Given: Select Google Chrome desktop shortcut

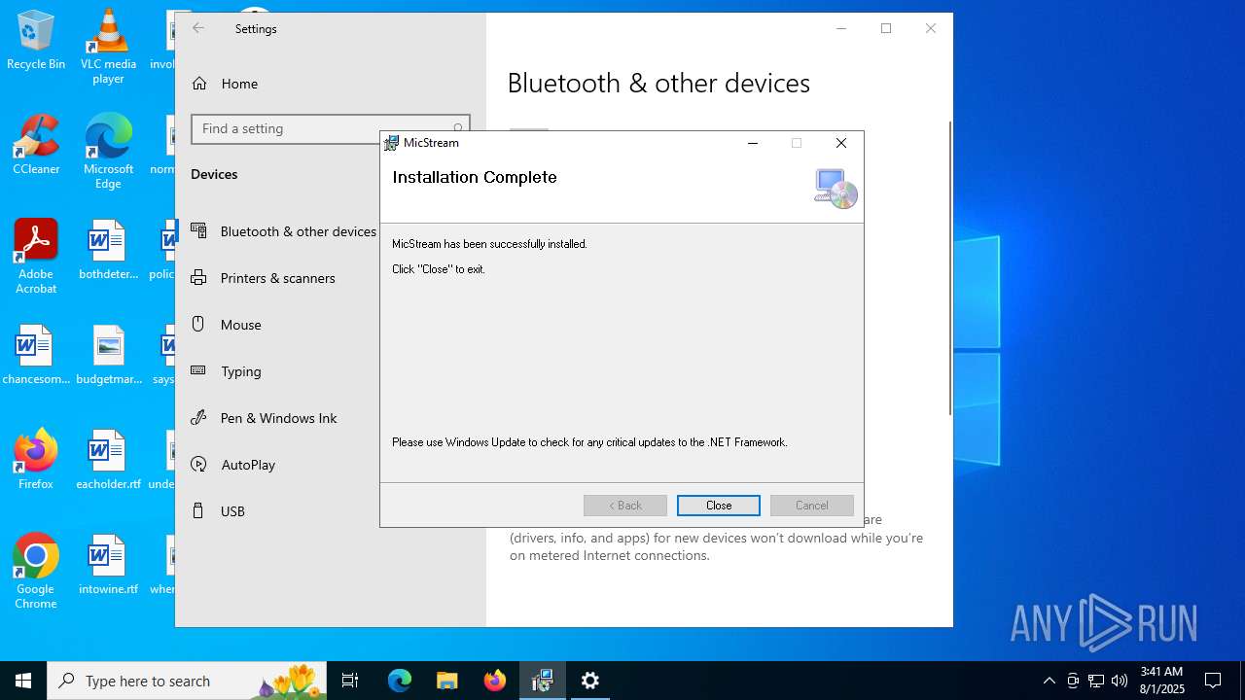Looking at the screenshot, I should click(36, 572).
